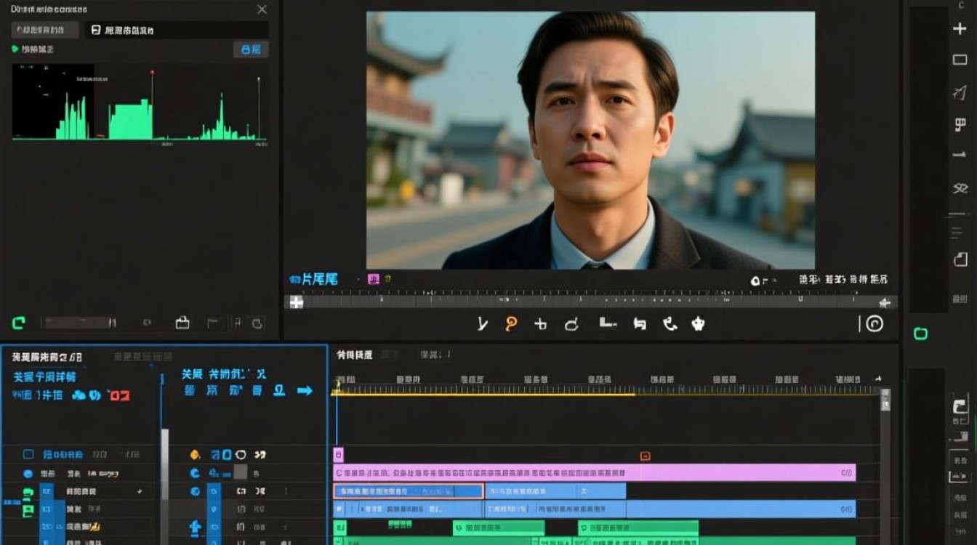Open the dimmed second tab in the project panel header
This screenshot has height=545, width=977.
(143, 357)
